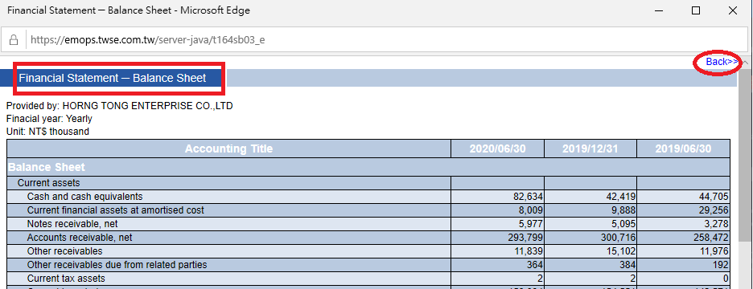Click the Accounting Title column header
753x289 pixels.
click(228, 149)
